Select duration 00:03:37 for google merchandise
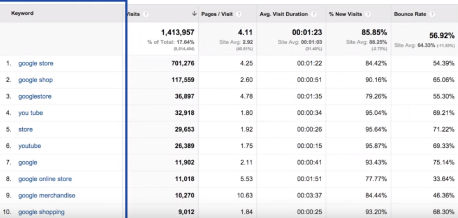This screenshot has height=218, width=458. 310,196
